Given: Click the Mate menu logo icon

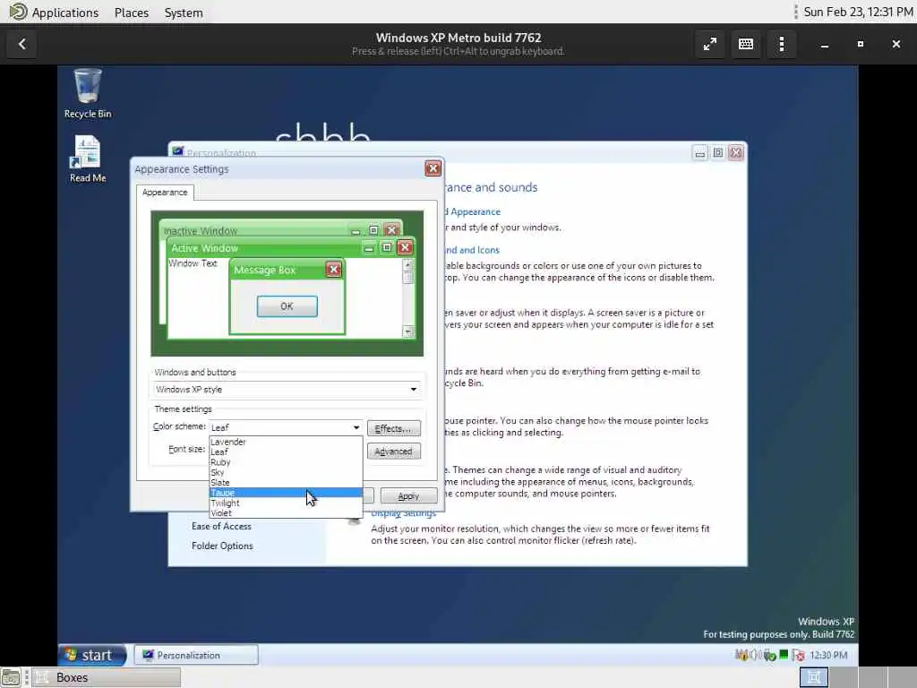Looking at the screenshot, I should tap(18, 12).
